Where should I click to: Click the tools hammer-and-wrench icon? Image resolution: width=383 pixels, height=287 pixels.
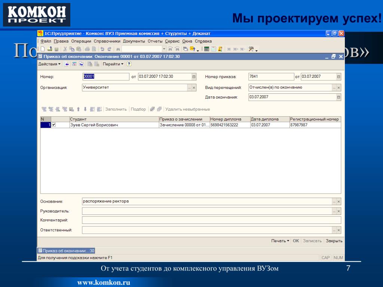click(251, 49)
